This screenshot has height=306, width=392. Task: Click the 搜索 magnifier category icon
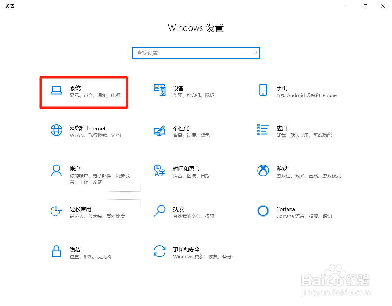point(160,211)
